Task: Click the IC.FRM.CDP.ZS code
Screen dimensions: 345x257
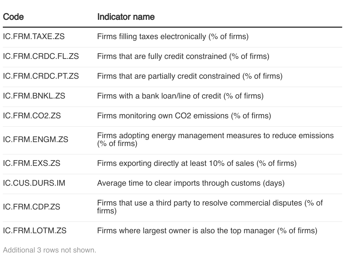Action: (31, 207)
